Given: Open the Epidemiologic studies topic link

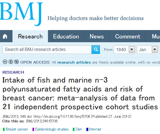Looking at the screenshot, I should tap(52, 129).
